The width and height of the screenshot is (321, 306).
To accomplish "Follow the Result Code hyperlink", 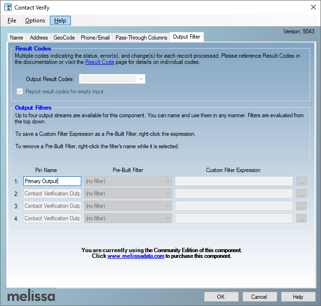I will click(x=99, y=62).
